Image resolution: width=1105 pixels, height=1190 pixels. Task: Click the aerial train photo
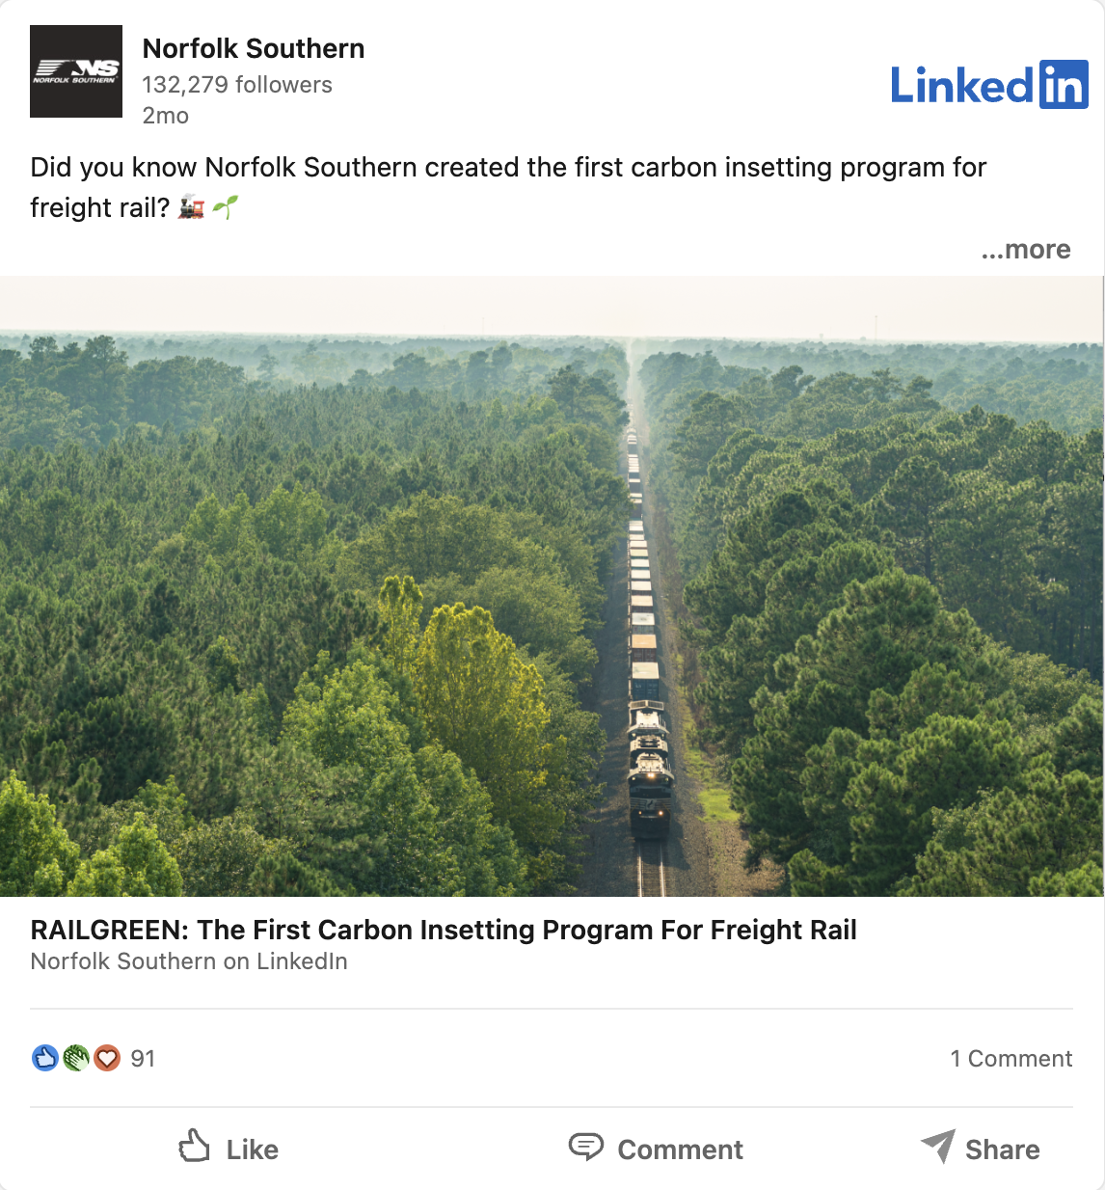552,586
